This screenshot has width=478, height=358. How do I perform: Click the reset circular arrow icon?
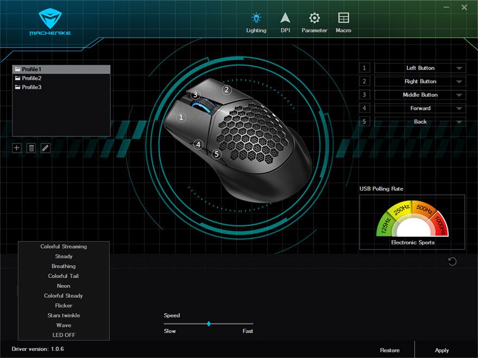452,261
